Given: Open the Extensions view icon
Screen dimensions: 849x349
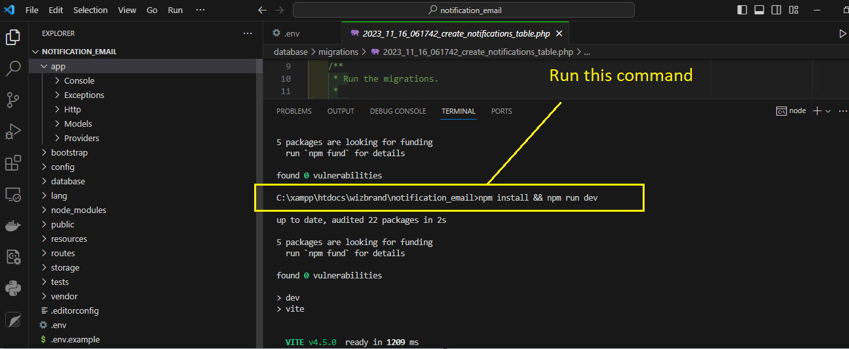Looking at the screenshot, I should (13, 163).
